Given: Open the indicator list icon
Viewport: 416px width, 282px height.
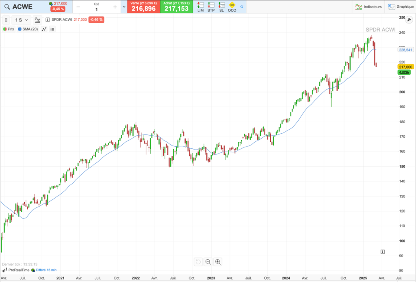Looking at the screenshot, I should [52, 29].
